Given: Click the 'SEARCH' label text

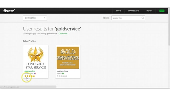Looking at the screenshot, I should (106, 18).
